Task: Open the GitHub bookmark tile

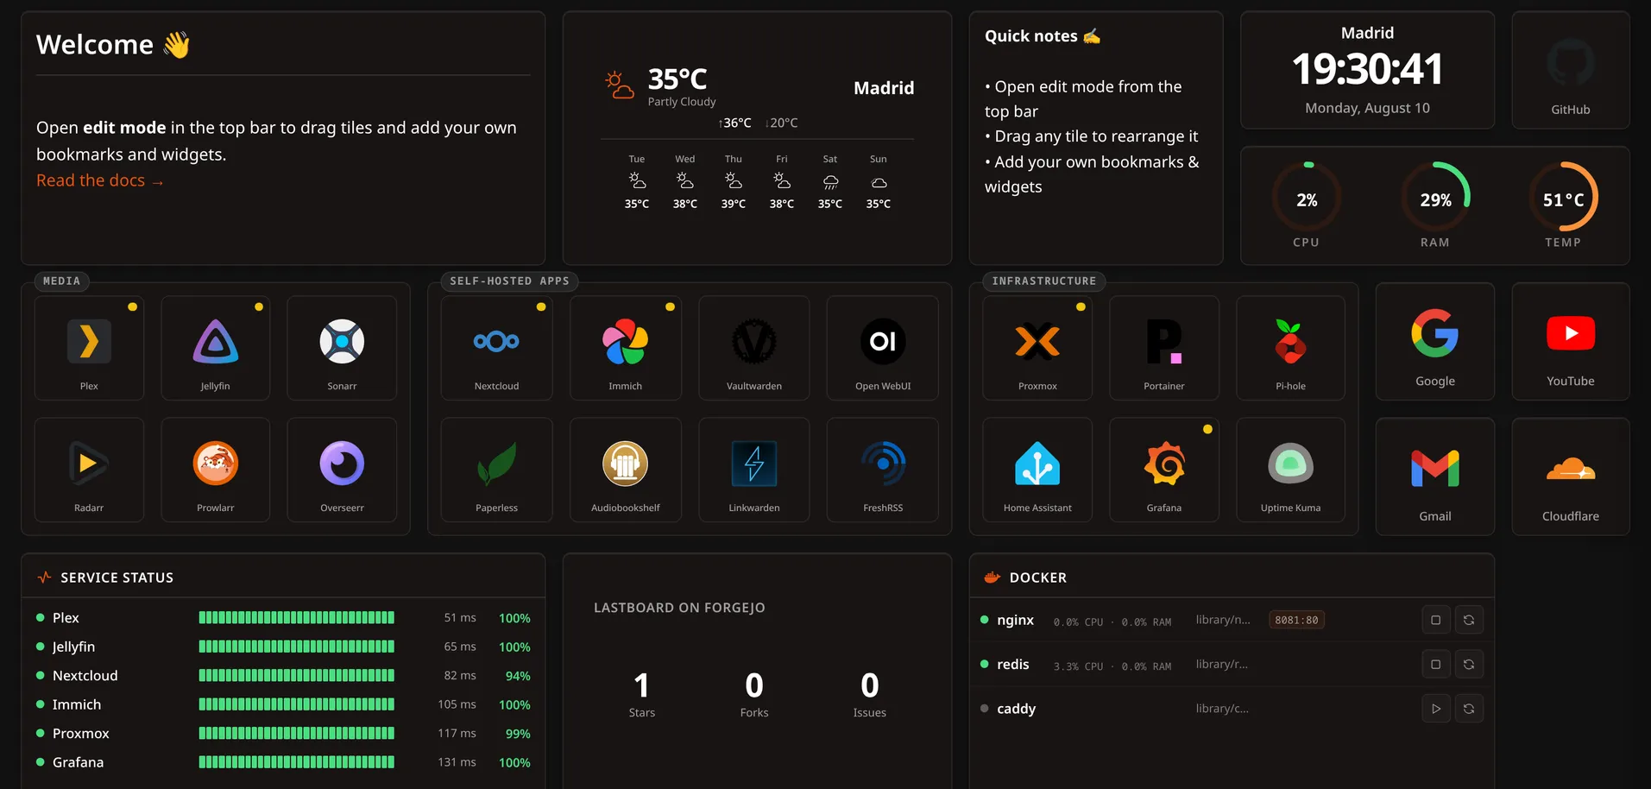Action: click(x=1571, y=71)
